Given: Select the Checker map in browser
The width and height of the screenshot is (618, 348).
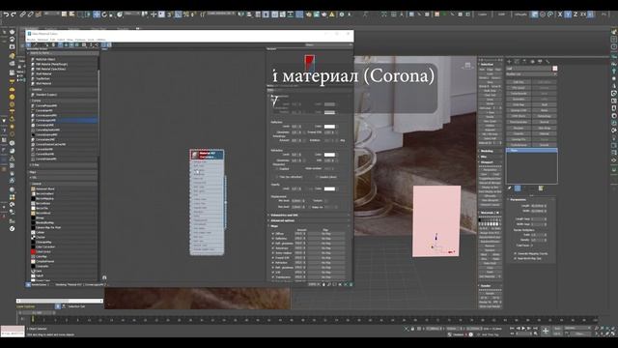Looking at the screenshot, I should click(41, 237).
